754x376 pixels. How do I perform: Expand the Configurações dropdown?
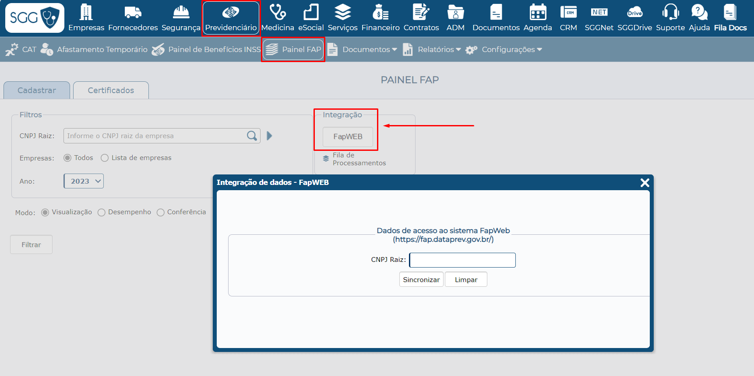504,49
